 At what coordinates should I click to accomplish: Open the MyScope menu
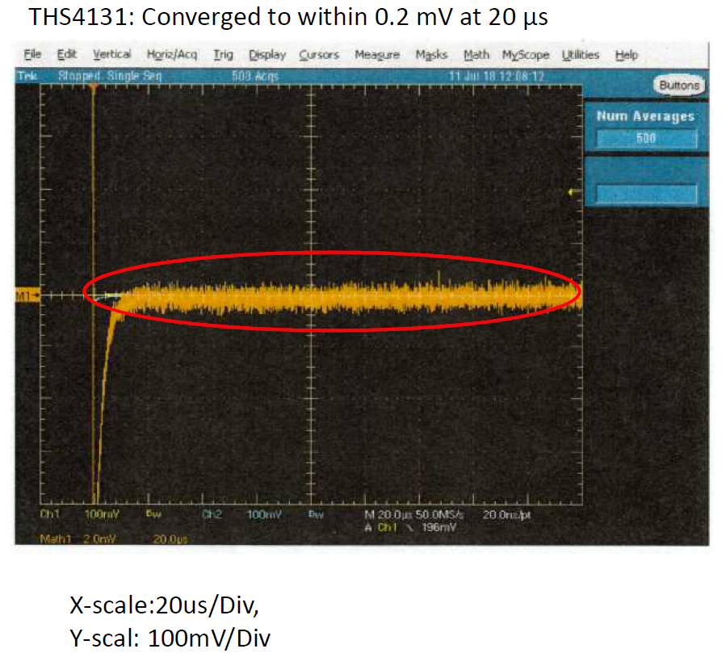[526, 55]
